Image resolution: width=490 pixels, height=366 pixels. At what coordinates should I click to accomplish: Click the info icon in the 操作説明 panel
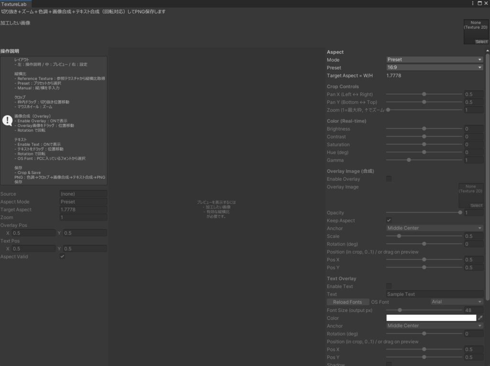pos(7,121)
